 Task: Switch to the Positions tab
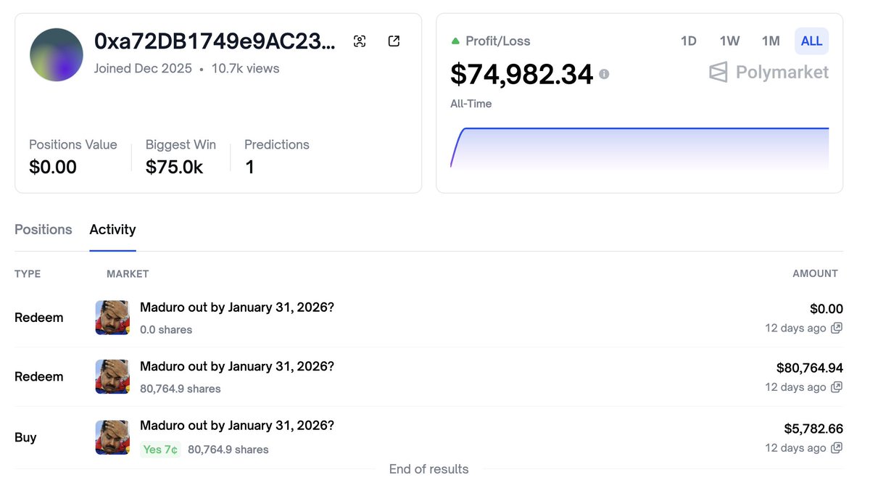43,230
